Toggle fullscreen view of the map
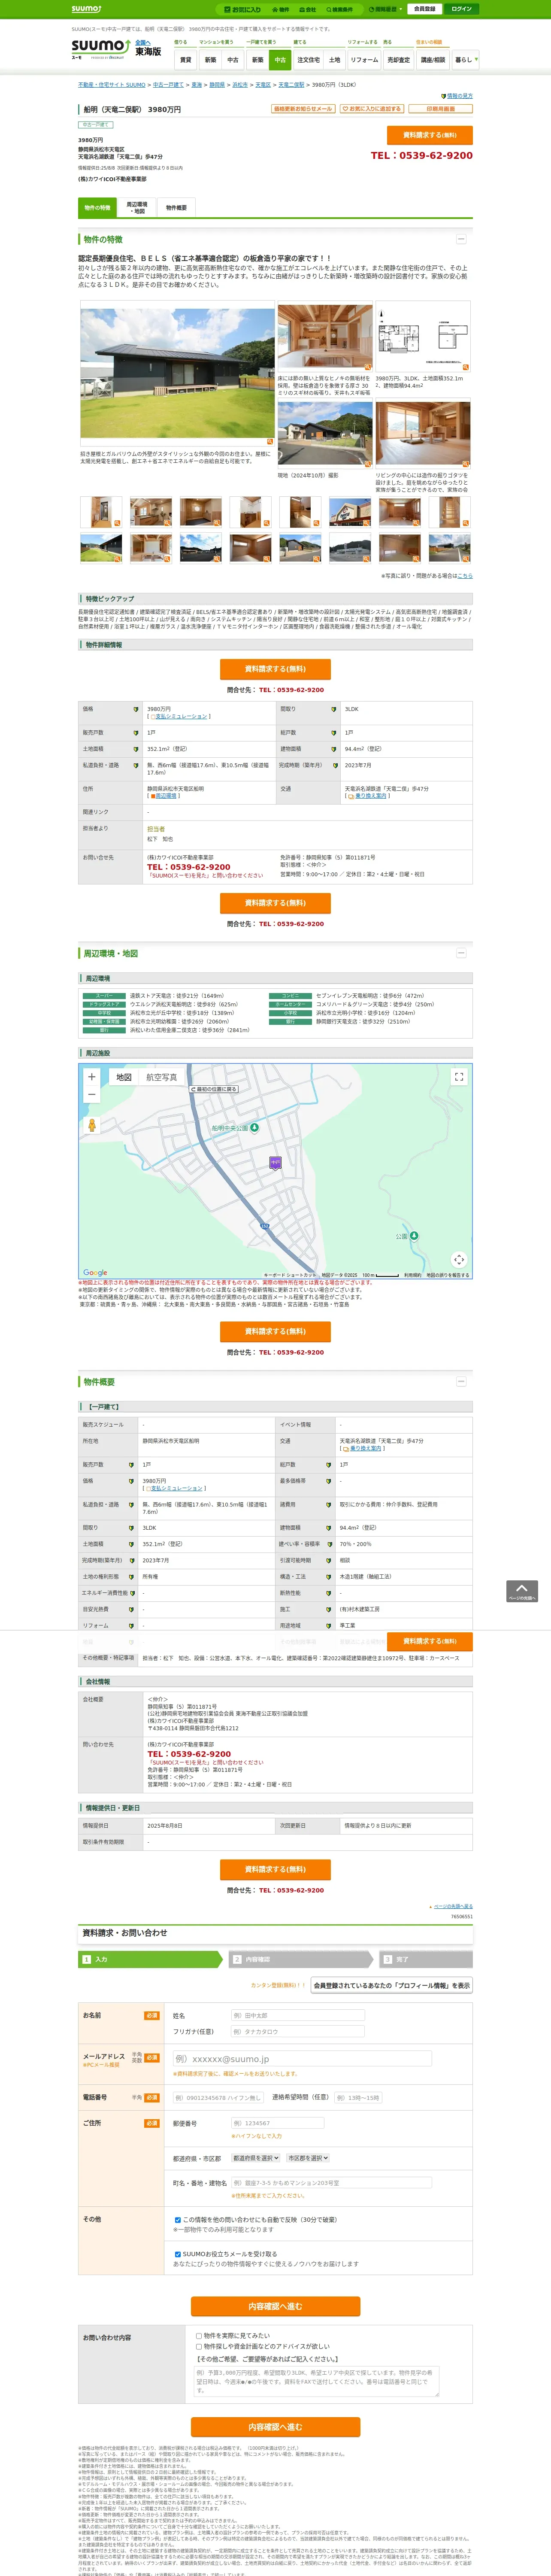 click(459, 1077)
